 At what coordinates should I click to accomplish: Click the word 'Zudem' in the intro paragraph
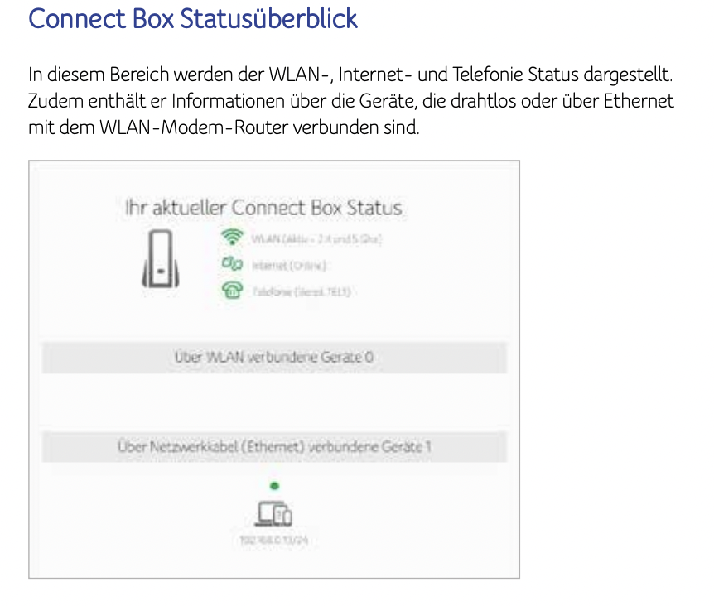[51, 102]
